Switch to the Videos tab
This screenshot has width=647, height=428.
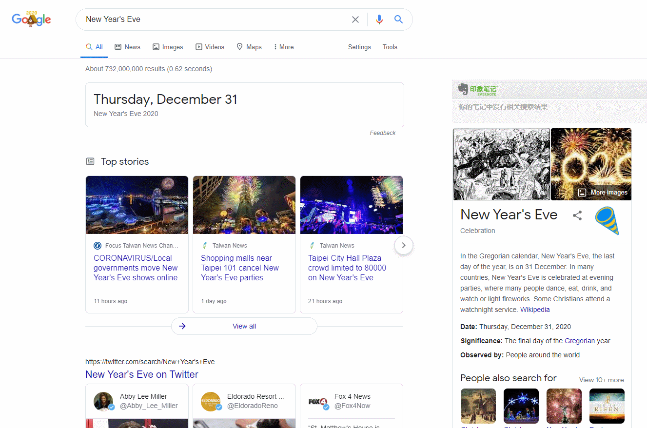(x=210, y=47)
